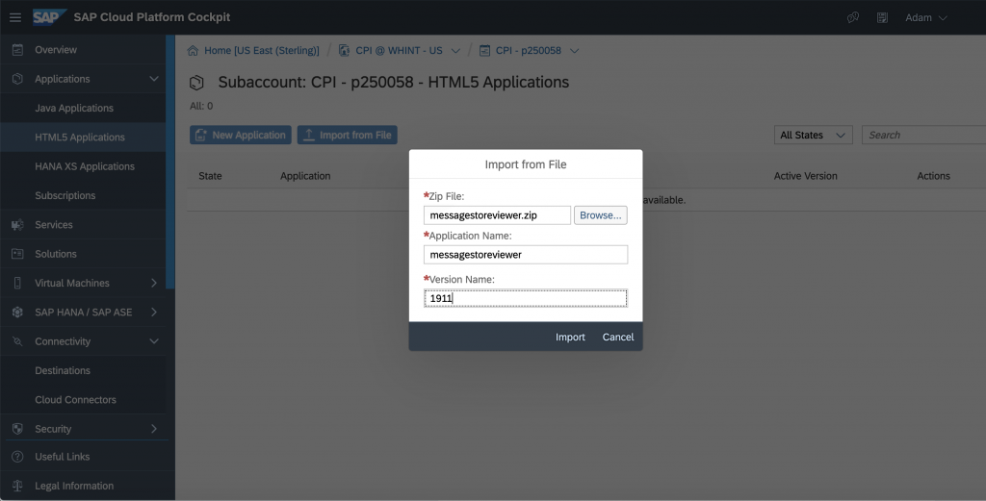Image resolution: width=986 pixels, height=501 pixels.
Task: Expand the CPI - p250058 dropdown
Action: tap(574, 50)
